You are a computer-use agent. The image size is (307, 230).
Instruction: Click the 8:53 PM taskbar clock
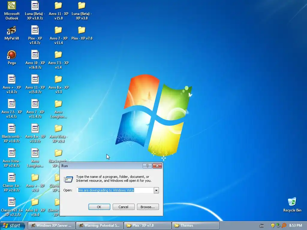[295, 226]
